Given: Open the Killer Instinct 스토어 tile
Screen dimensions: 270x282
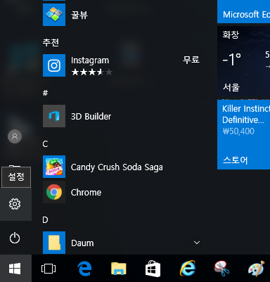Looking at the screenshot, I should (x=244, y=134).
